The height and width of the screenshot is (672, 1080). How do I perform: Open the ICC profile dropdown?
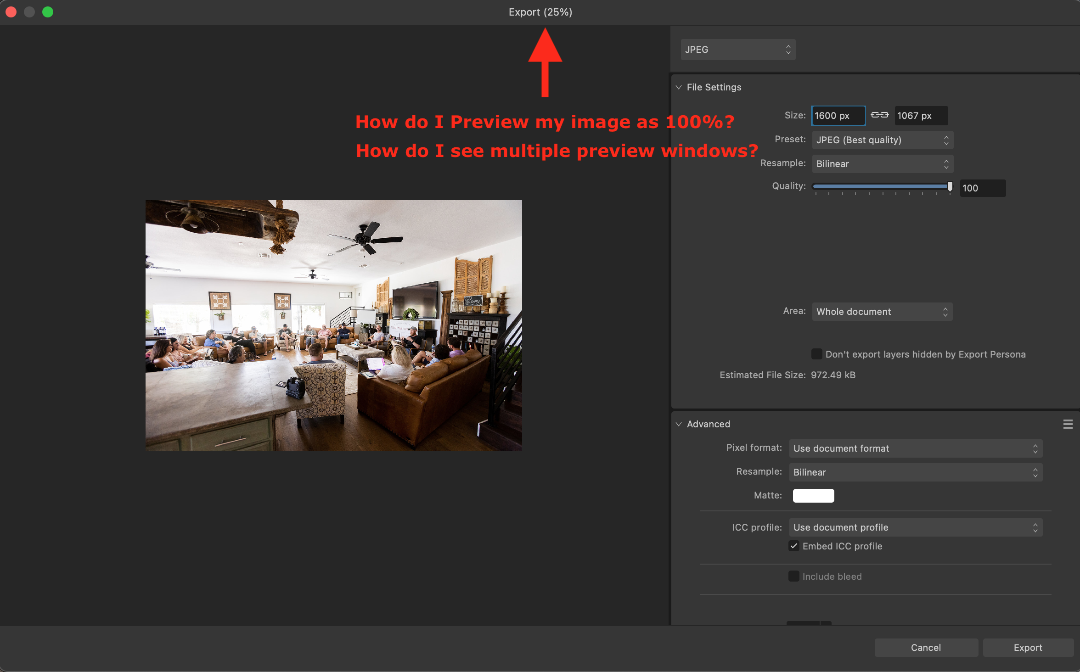click(x=916, y=527)
